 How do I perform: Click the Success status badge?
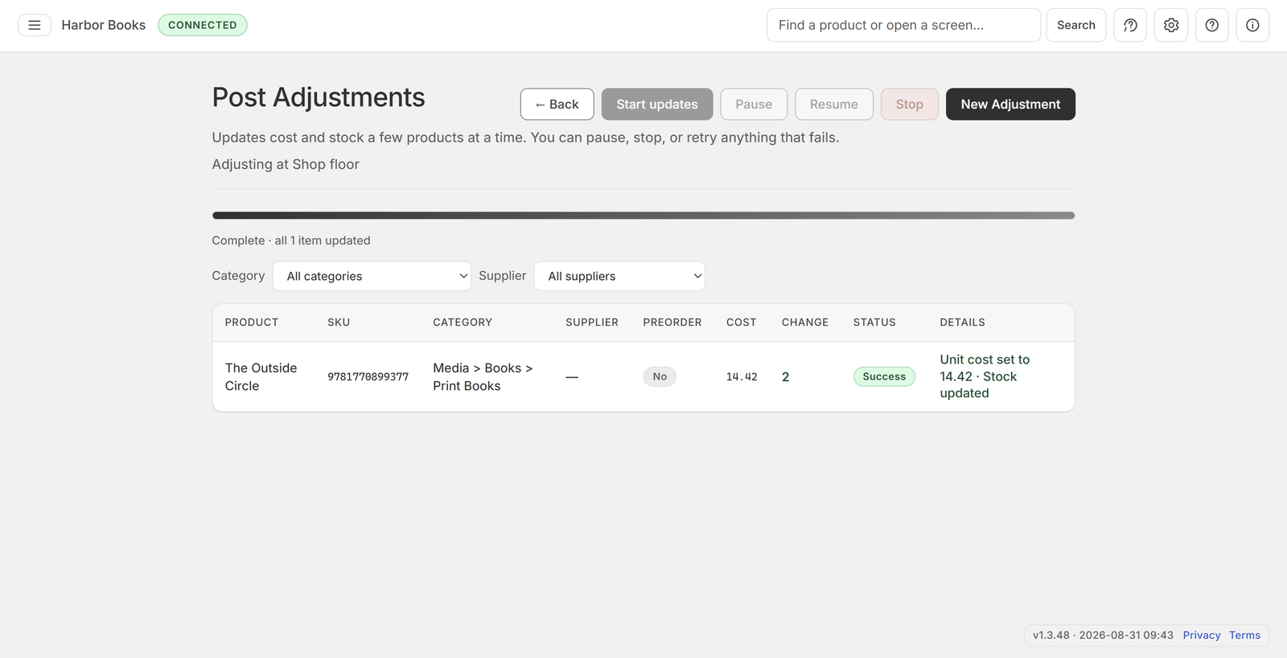pyautogui.click(x=884, y=376)
